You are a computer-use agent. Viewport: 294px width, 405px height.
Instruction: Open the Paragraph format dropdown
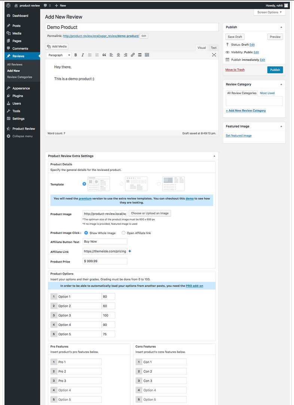point(59,55)
